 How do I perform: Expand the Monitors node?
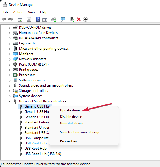pos(9,54)
